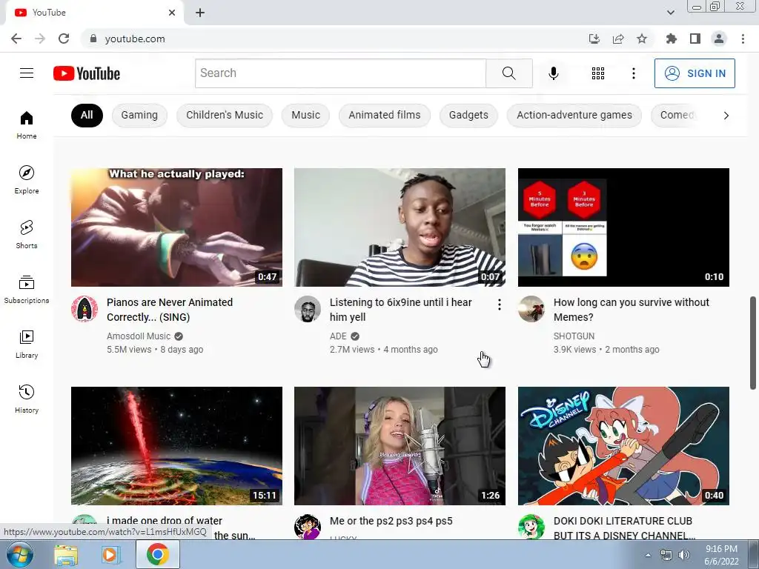The height and width of the screenshot is (569, 759).
Task: Select Children's Music filter chip
Action: [225, 115]
